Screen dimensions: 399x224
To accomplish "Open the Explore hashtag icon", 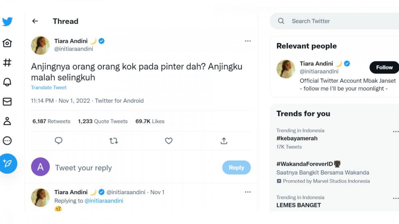I will [7, 62].
